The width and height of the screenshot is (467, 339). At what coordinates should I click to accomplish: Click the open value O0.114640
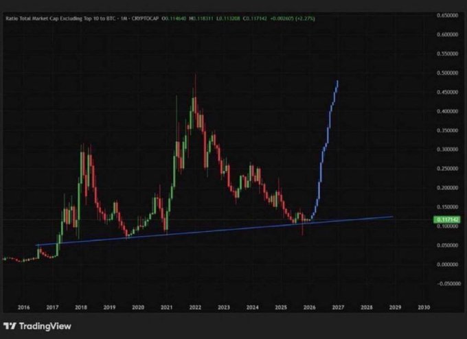pyautogui.click(x=174, y=19)
